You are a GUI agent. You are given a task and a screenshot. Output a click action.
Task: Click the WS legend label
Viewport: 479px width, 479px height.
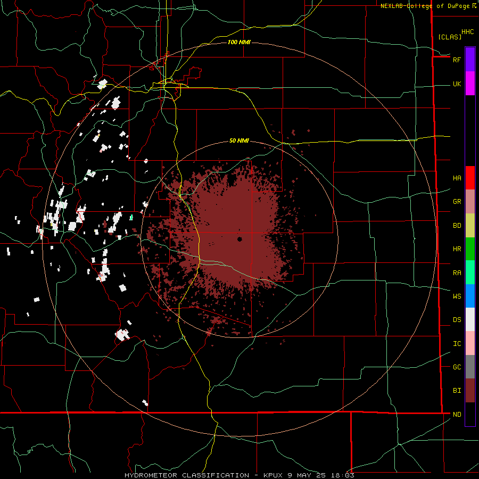point(457,296)
